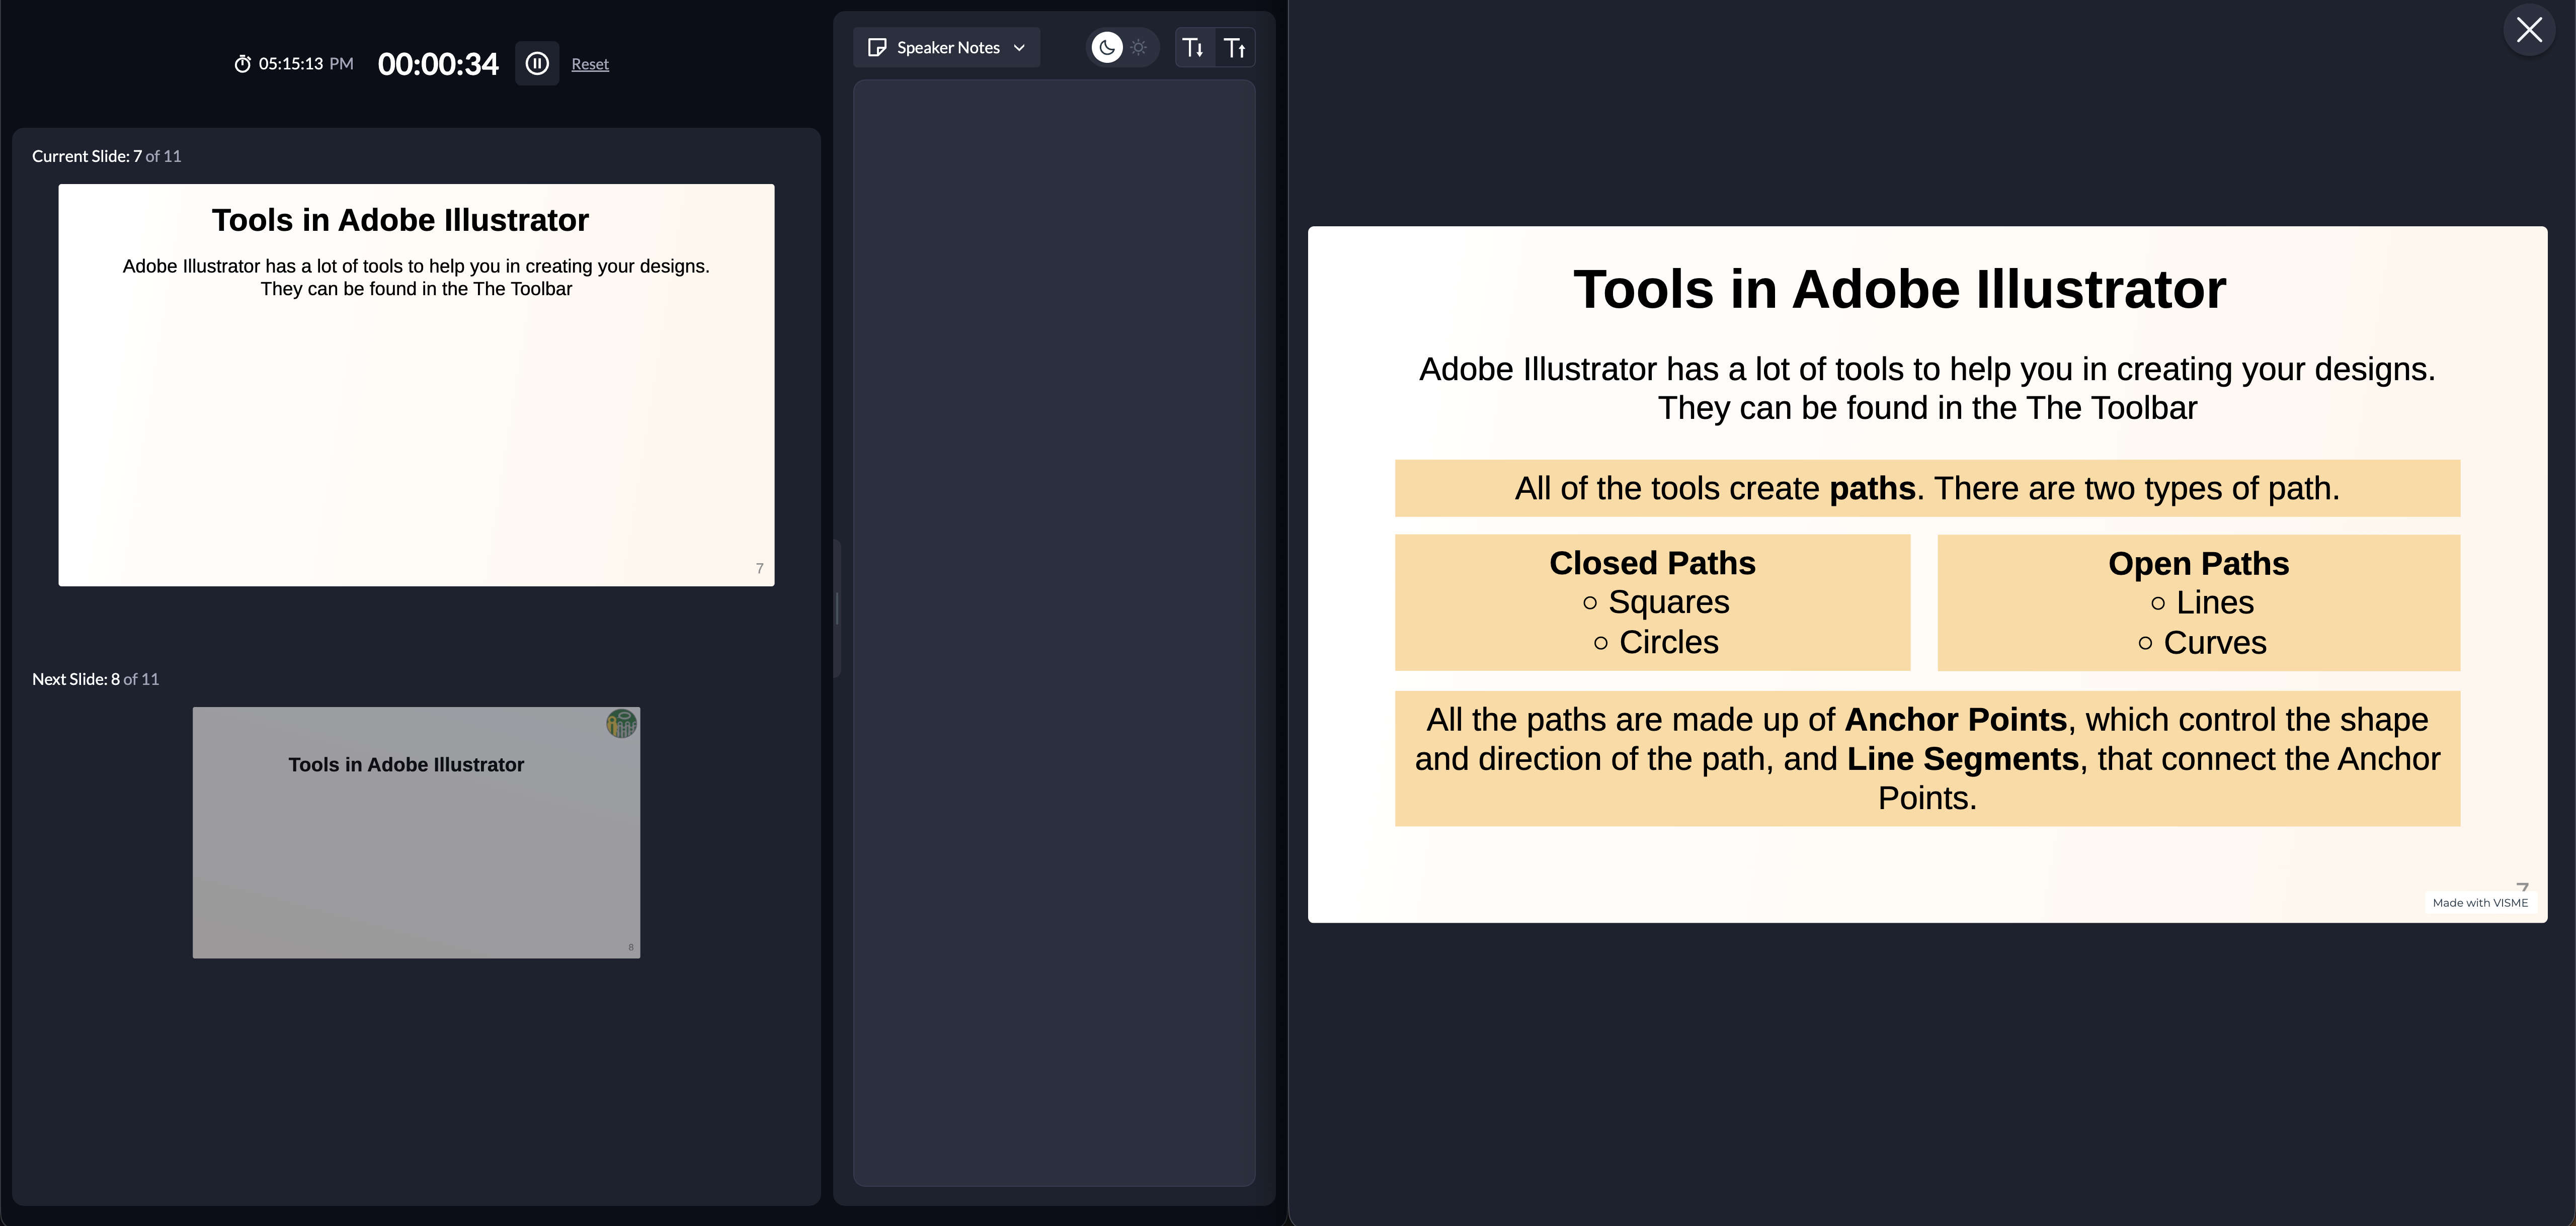
Task: Click the main slide title text
Action: (1899, 290)
